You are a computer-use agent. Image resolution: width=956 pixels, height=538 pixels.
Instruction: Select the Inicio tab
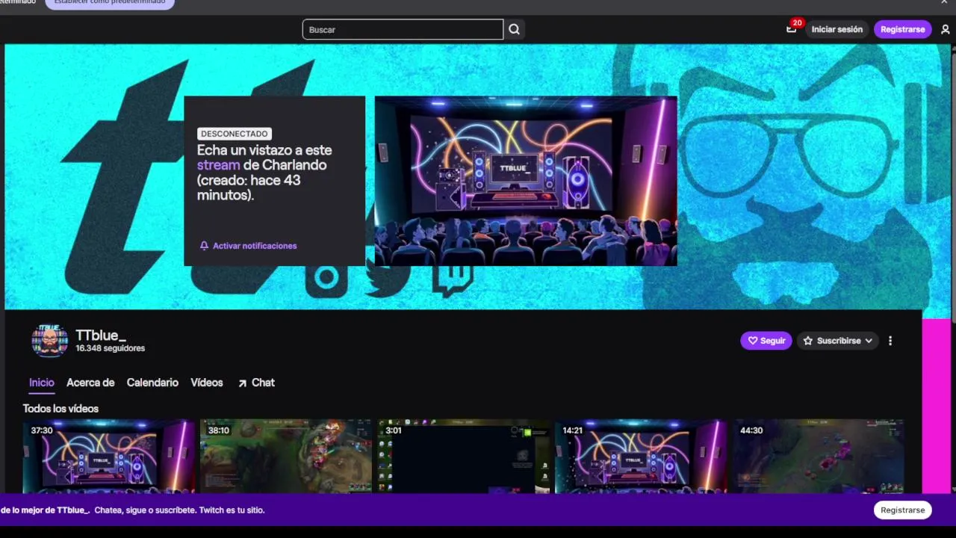(x=42, y=383)
